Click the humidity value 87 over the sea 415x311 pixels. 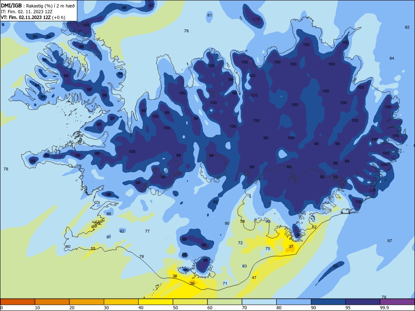coord(390,241)
